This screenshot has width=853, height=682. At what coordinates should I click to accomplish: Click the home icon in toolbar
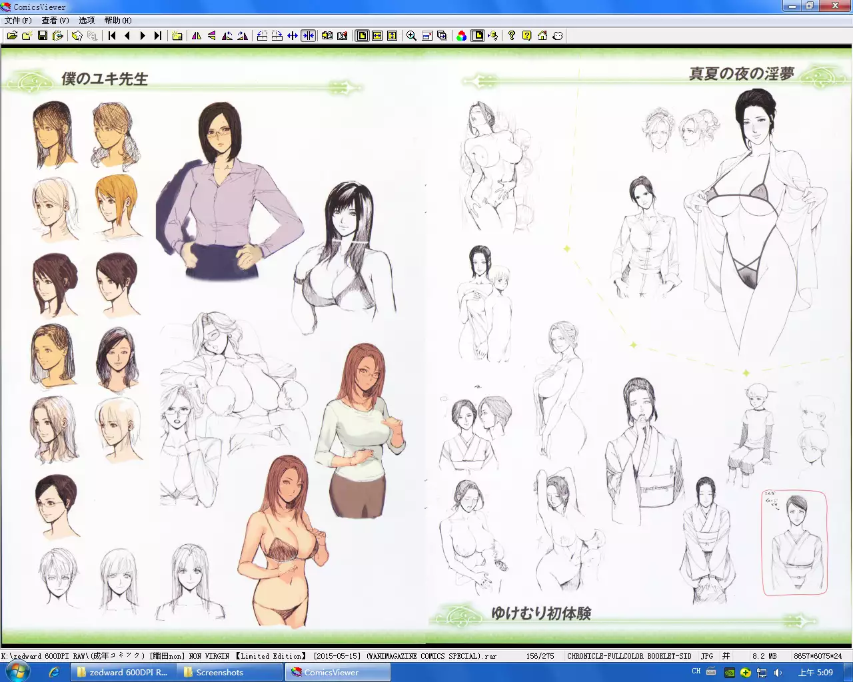(542, 36)
